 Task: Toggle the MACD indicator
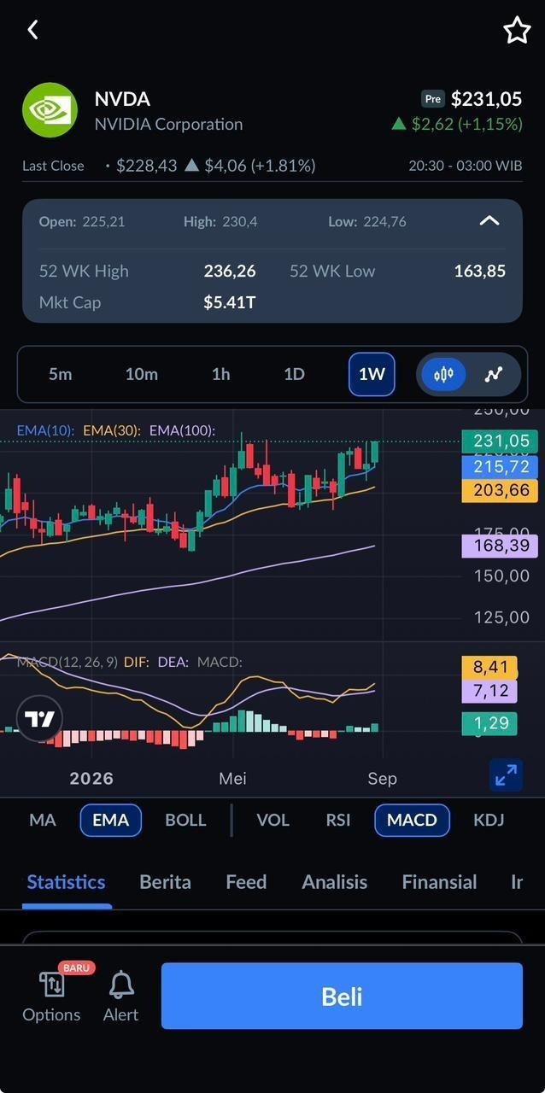412,820
